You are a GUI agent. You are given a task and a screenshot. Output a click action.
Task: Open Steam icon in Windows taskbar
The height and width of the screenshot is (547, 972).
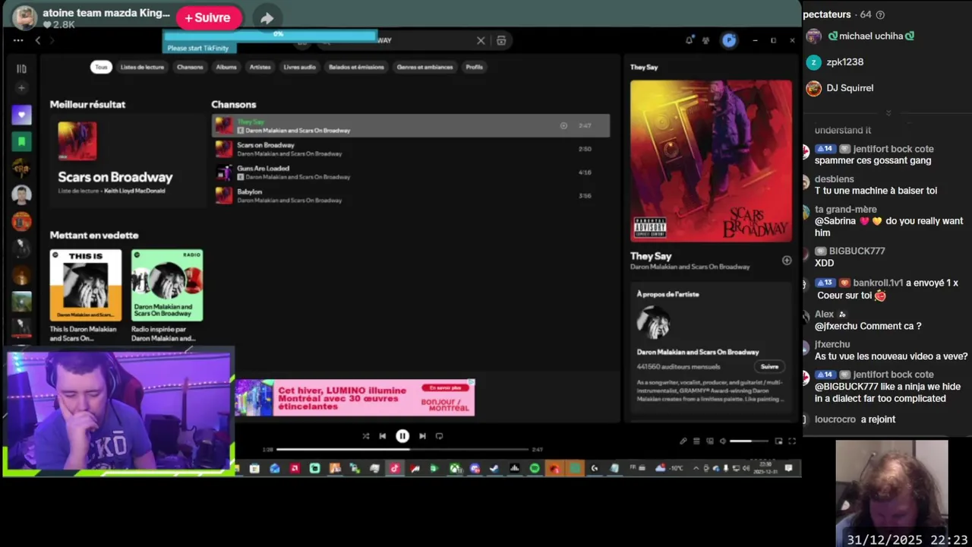494,469
